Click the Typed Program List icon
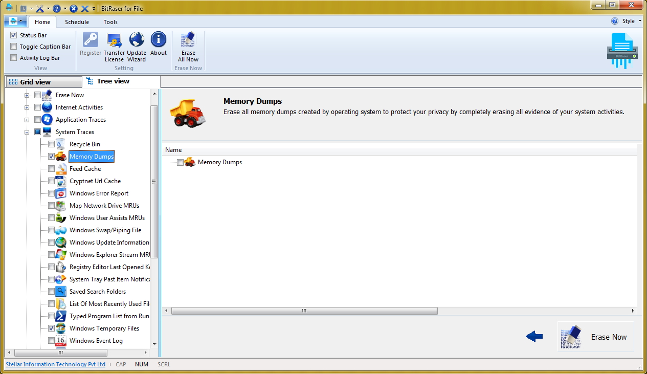This screenshot has width=647, height=374. [x=61, y=316]
